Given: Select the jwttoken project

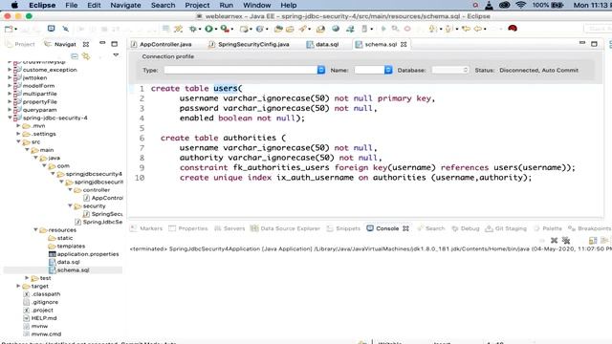Looking at the screenshot, I should 34,77.
